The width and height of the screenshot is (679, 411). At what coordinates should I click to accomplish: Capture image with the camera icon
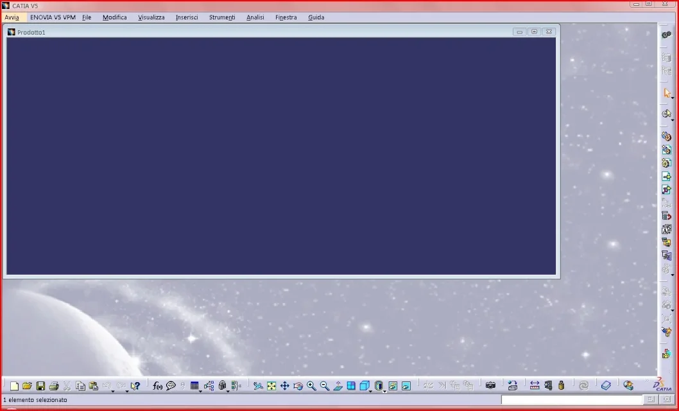(490, 385)
